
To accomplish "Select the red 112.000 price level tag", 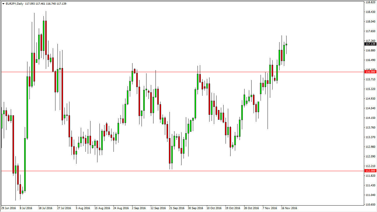I will 370,171.
